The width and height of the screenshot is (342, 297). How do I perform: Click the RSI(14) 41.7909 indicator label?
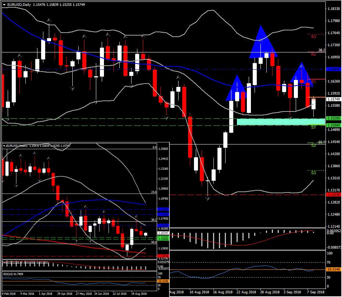(x=13, y=274)
